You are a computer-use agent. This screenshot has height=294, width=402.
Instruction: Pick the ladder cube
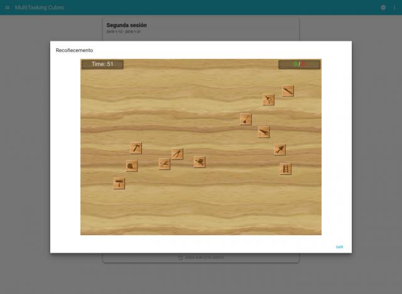pyautogui.click(x=285, y=169)
